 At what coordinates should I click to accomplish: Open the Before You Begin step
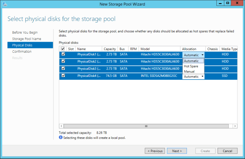coord(25,33)
